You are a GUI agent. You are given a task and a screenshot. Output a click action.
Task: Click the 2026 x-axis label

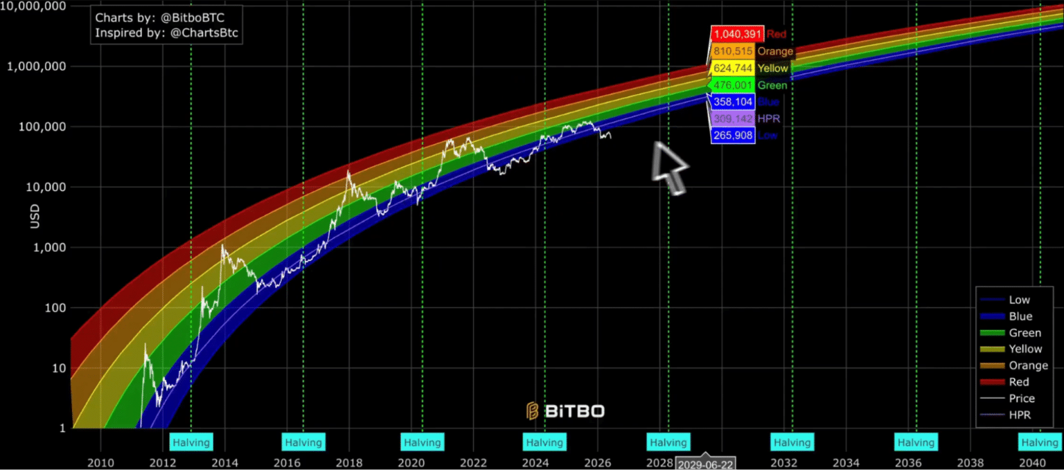pos(598,462)
